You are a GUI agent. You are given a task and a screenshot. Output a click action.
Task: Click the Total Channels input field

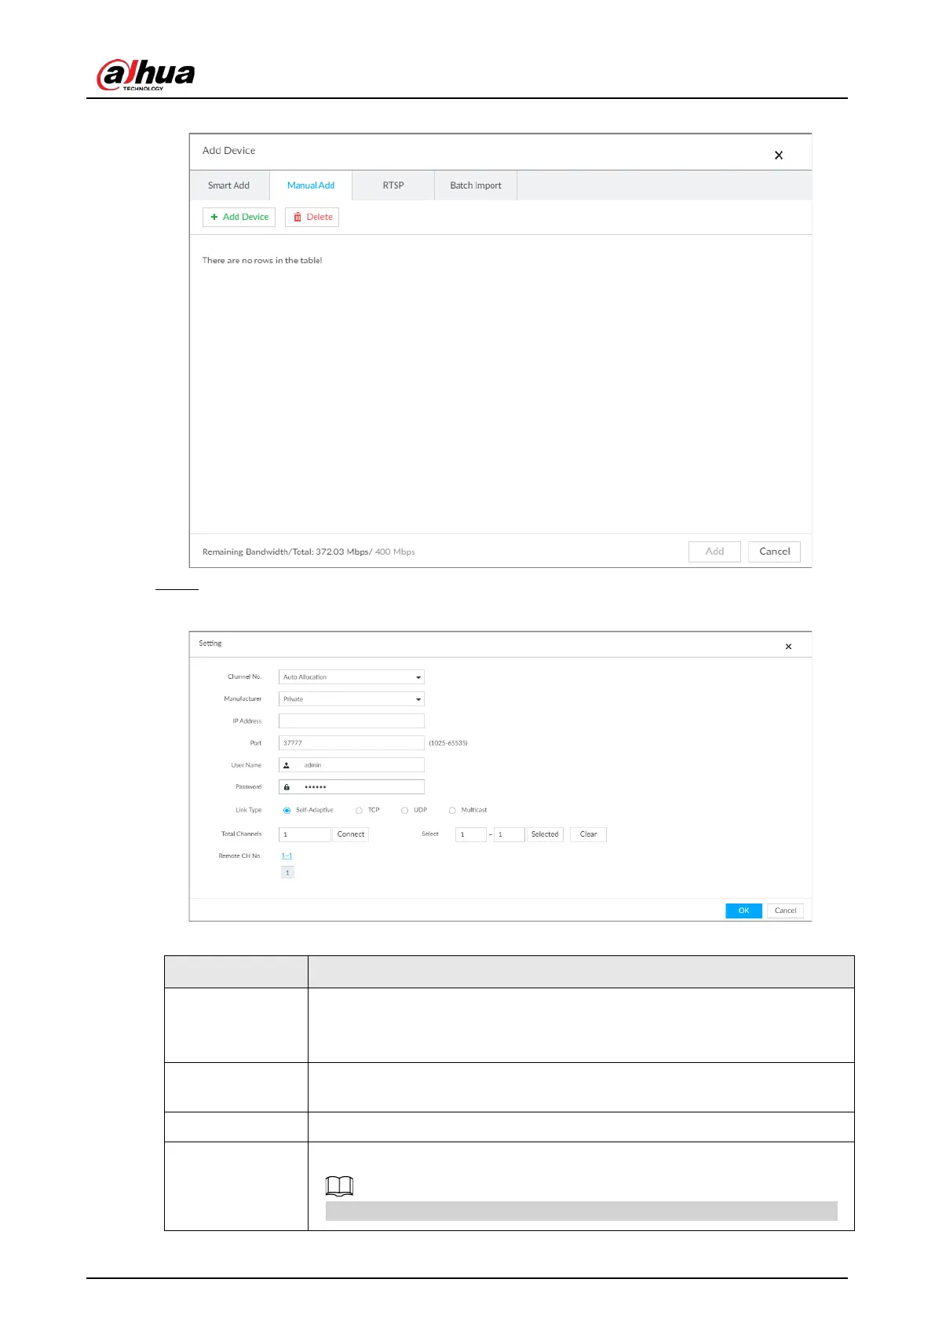tap(305, 834)
